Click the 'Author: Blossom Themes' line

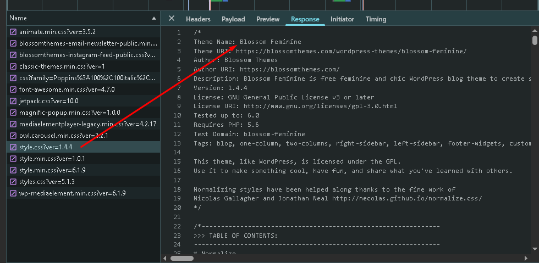coord(235,60)
